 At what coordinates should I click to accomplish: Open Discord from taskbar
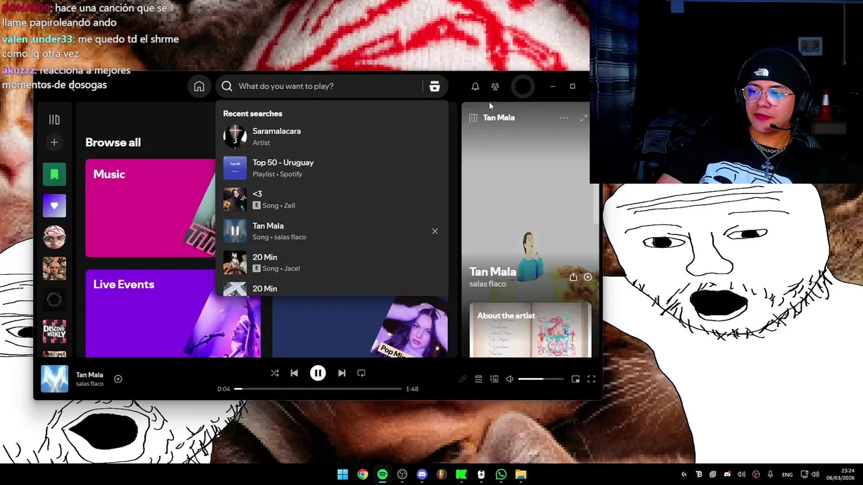(x=422, y=474)
